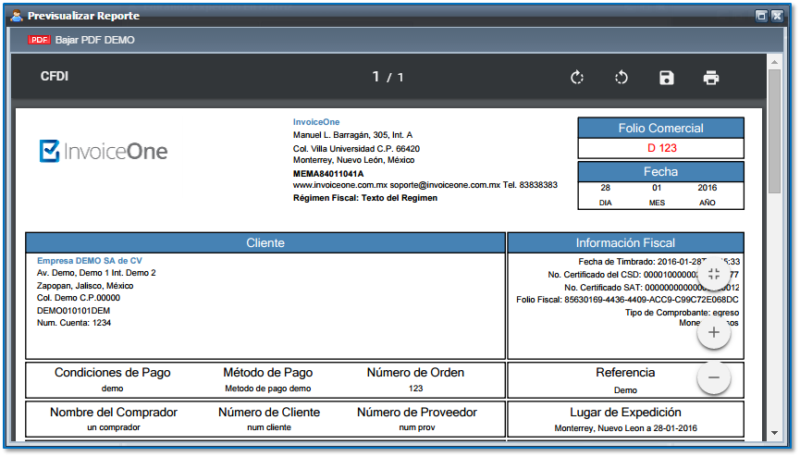Click Num. Cuenta: 1234
This screenshot has width=800, height=457.
point(73,323)
